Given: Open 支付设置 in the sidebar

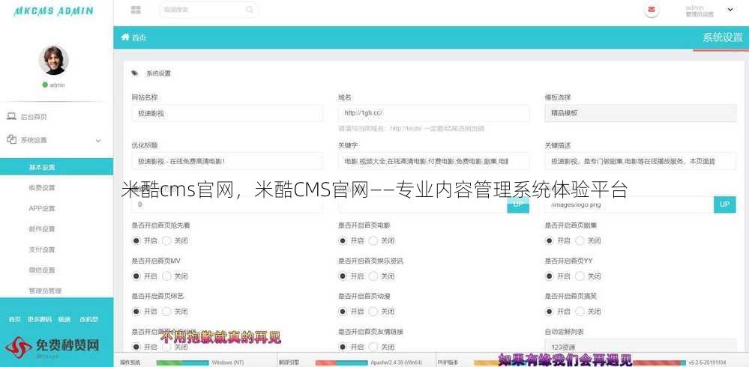Looking at the screenshot, I should coord(42,249).
